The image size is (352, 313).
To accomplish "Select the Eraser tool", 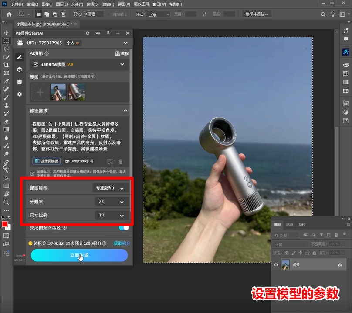I will coord(6,121).
